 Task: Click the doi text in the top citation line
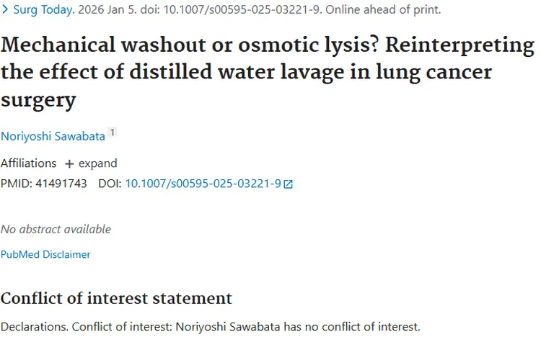(x=138, y=10)
